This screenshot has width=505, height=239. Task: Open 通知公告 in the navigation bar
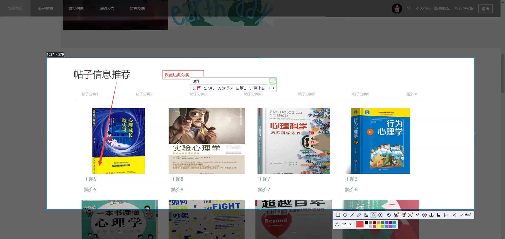pyautogui.click(x=107, y=9)
